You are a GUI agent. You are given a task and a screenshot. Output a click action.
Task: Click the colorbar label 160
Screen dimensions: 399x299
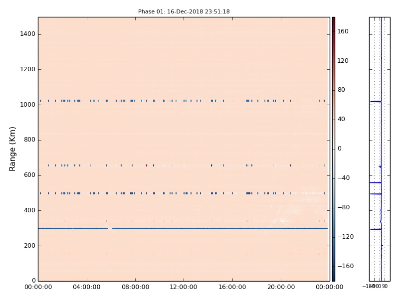[x=343, y=31]
